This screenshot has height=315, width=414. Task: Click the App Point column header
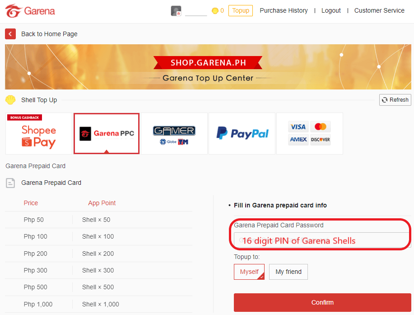click(102, 203)
